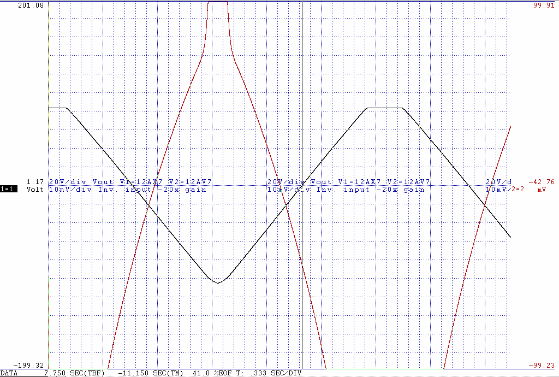The image size is (559, 377).
Task: Click the black waveform's lowest trough point
Action: point(217,282)
